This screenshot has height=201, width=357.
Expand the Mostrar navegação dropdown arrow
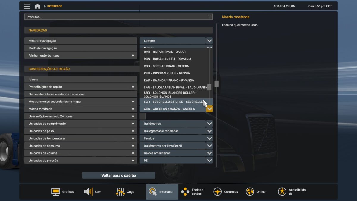coord(209,41)
